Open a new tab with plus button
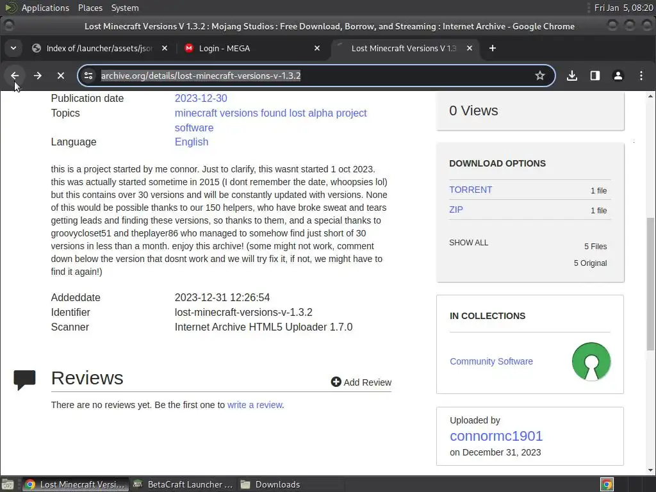The height and width of the screenshot is (492, 656). (x=493, y=48)
